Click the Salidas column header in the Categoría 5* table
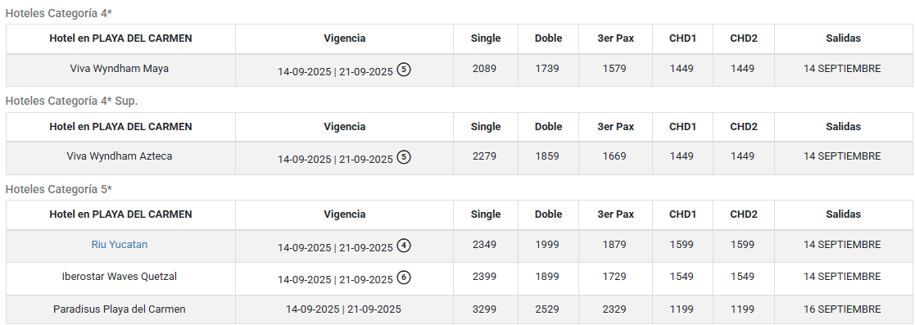This screenshot has height=325, width=915. (843, 214)
